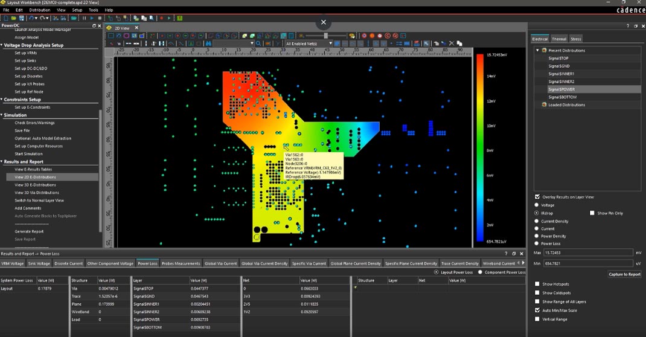Viewport: 646px width, 337px height.
Task: Click the first red circle marker icon
Action: point(364,36)
